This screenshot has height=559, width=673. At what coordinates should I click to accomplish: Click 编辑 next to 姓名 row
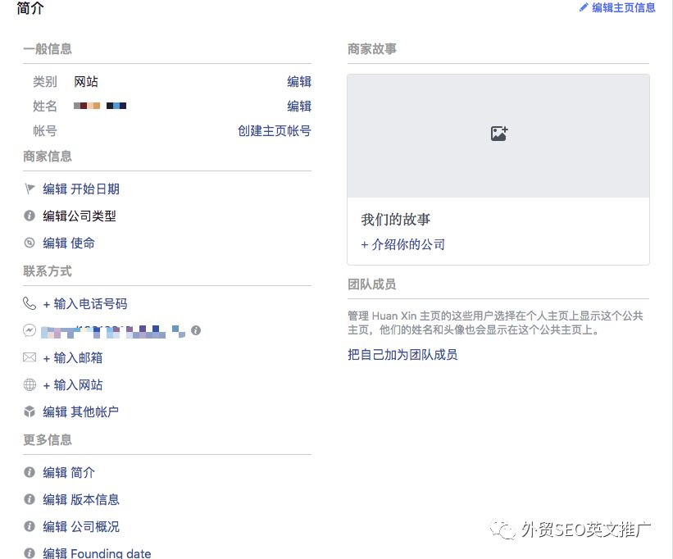click(x=299, y=106)
